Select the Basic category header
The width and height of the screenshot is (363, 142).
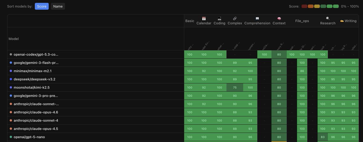pyautogui.click(x=190, y=21)
